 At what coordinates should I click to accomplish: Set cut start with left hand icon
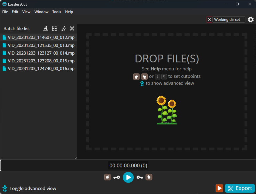107,177
